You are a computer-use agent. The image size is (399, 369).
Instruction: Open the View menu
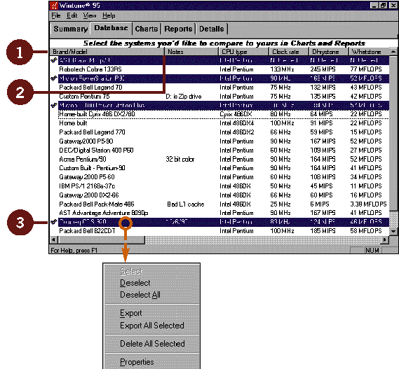[90, 16]
